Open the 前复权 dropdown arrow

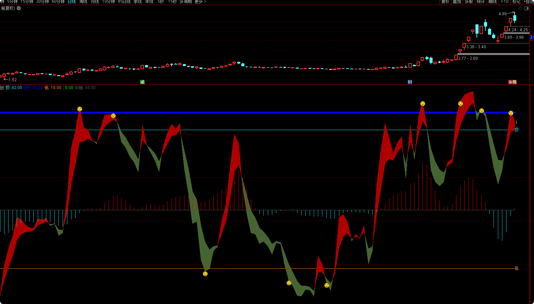pyautogui.click(x=19, y=8)
